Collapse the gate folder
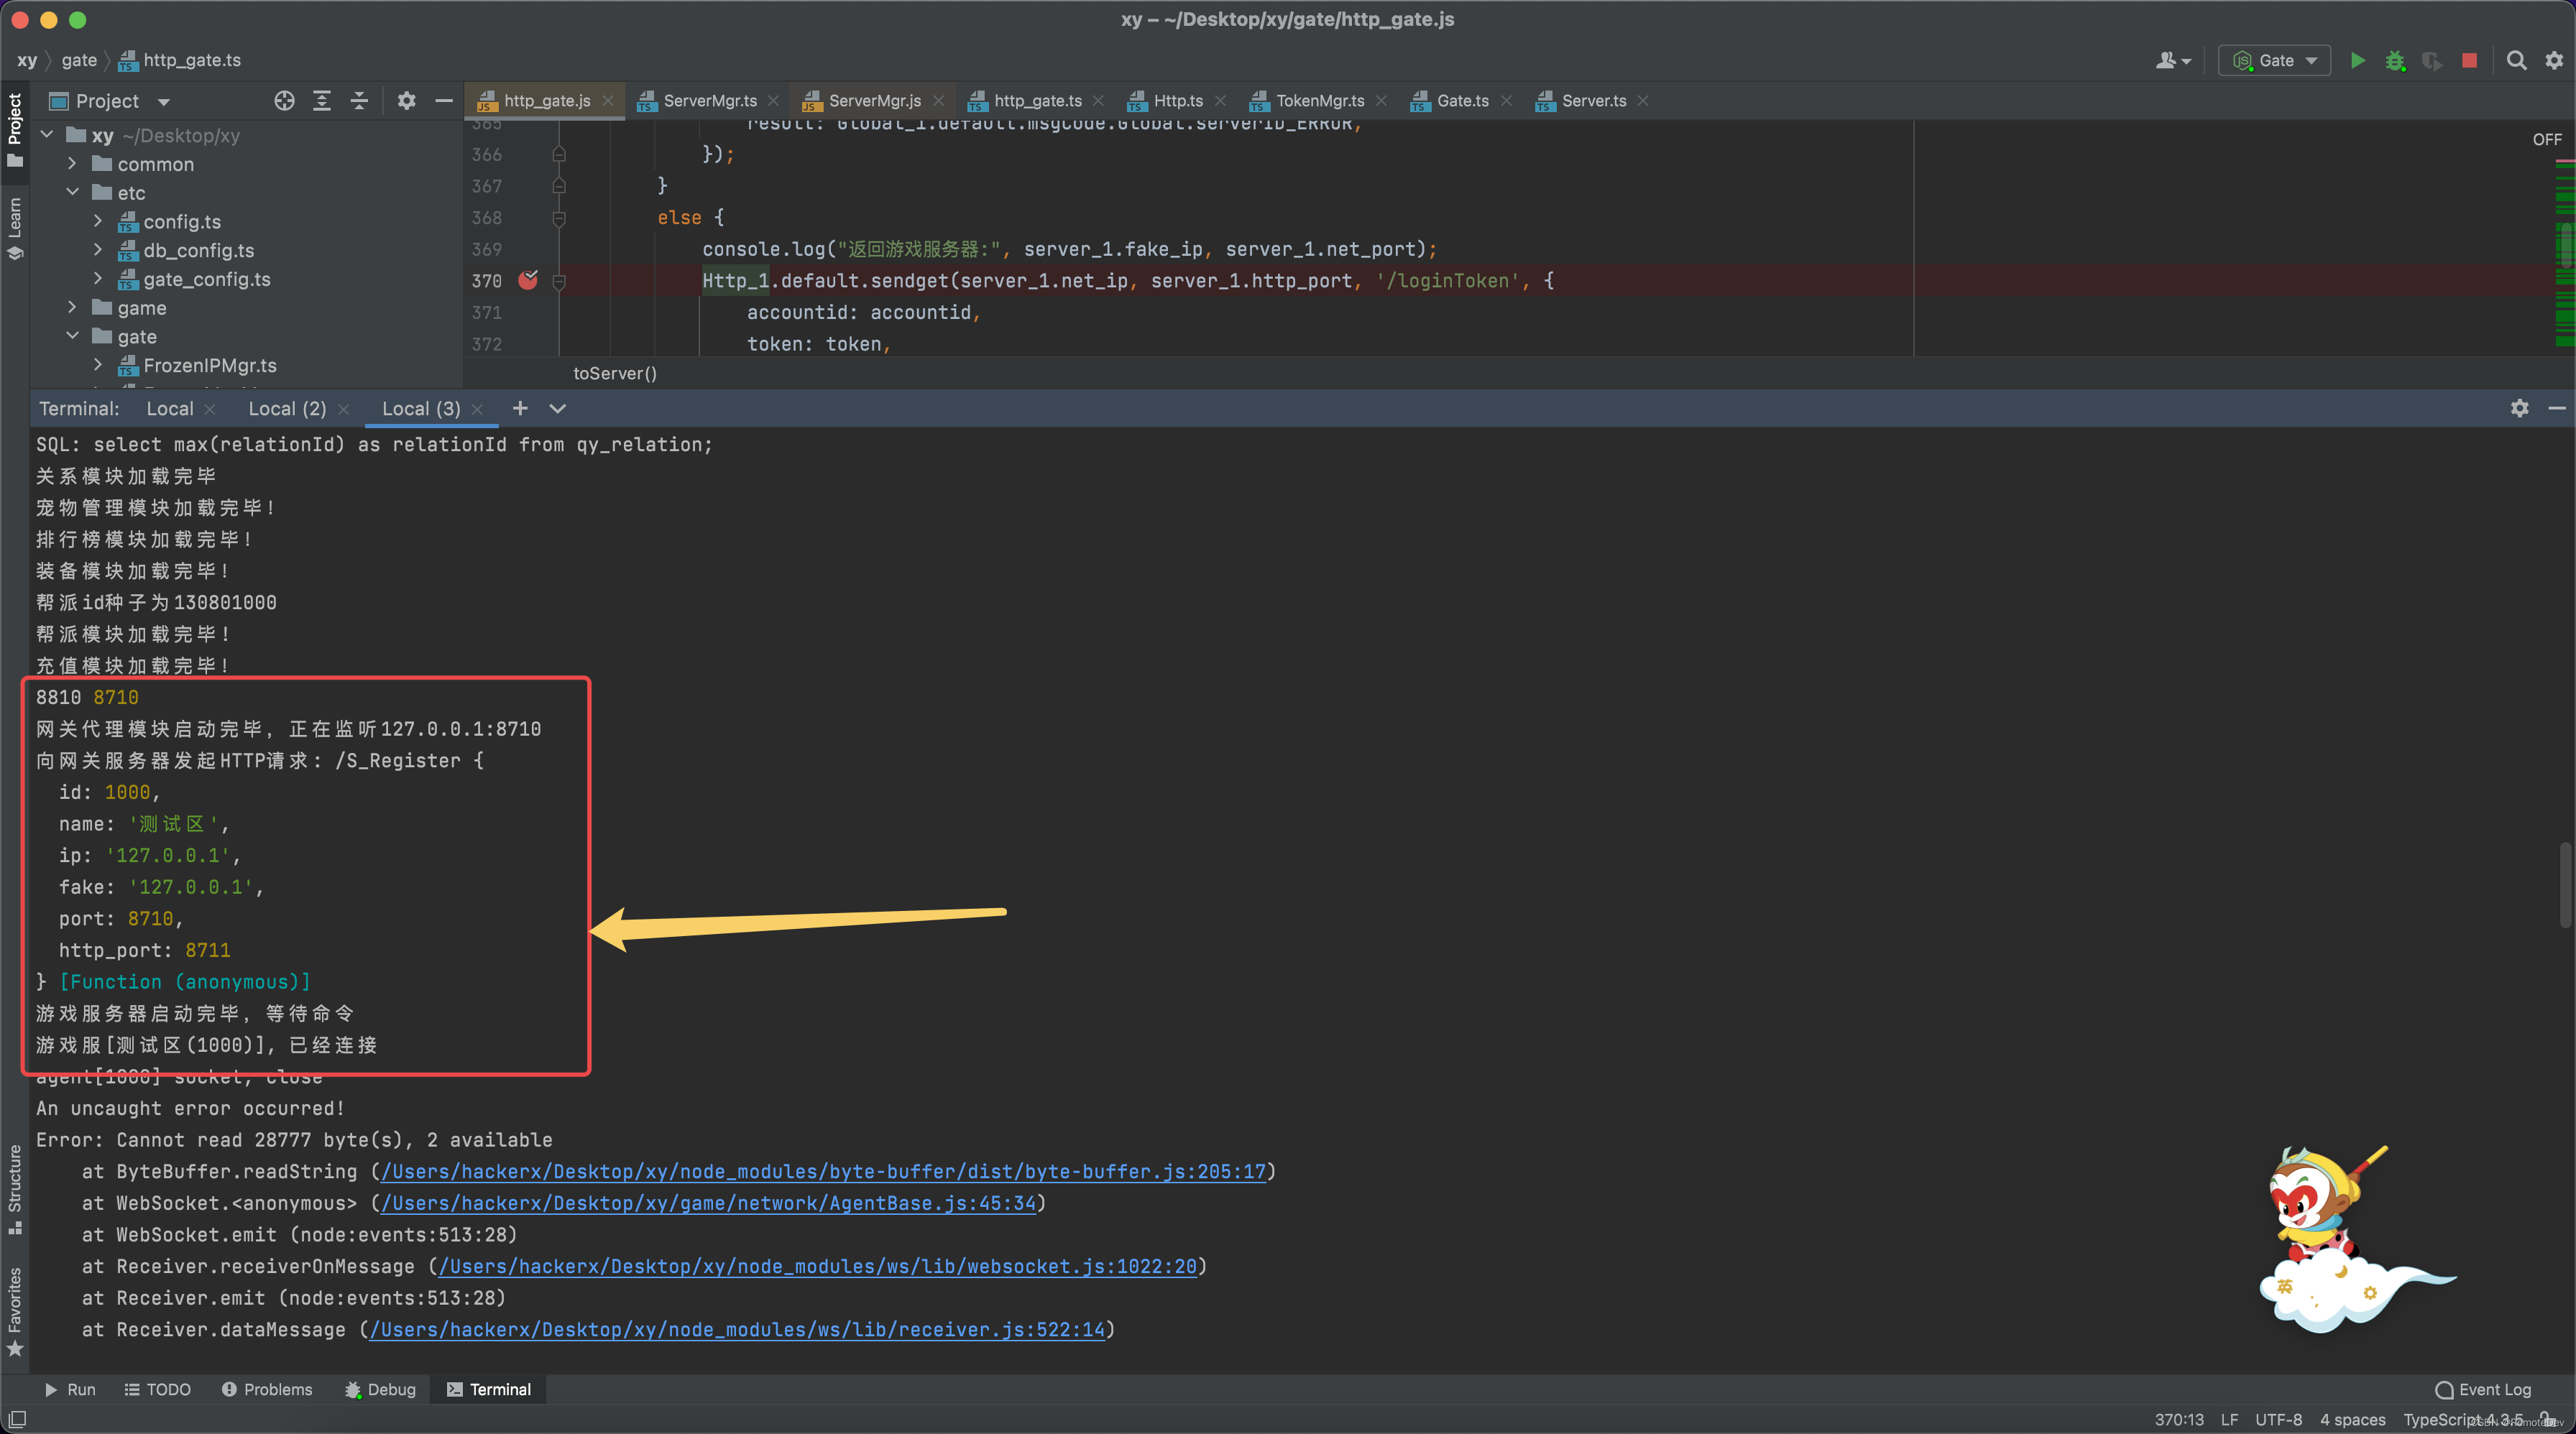The image size is (2576, 1434). coord(72,336)
